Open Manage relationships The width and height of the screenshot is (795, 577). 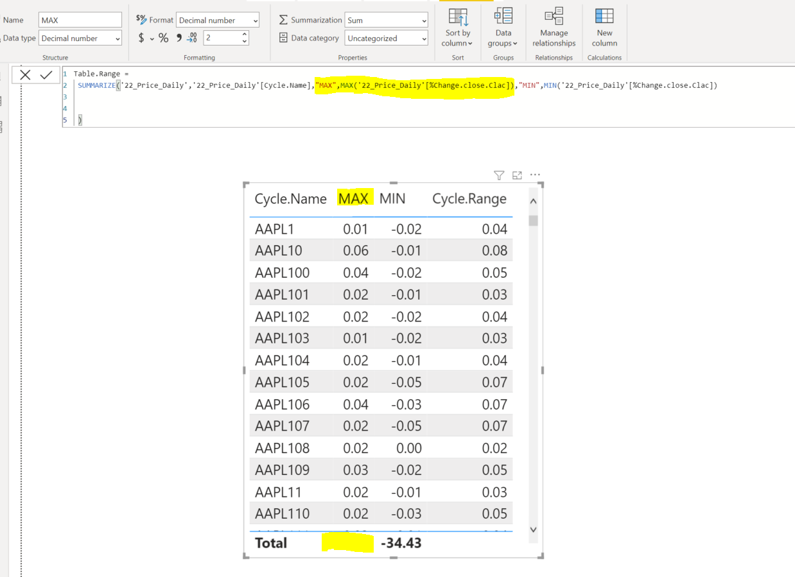554,28
